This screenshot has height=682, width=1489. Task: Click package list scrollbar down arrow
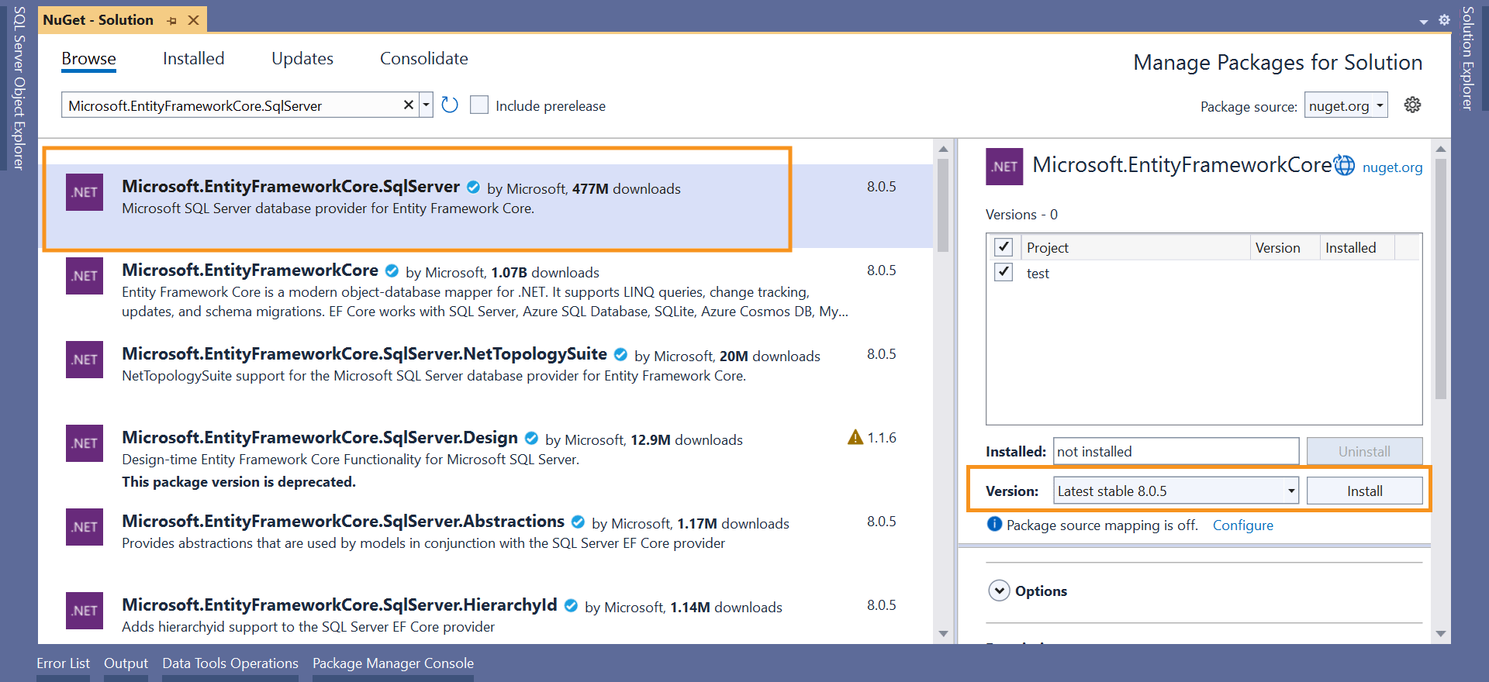pyautogui.click(x=943, y=634)
